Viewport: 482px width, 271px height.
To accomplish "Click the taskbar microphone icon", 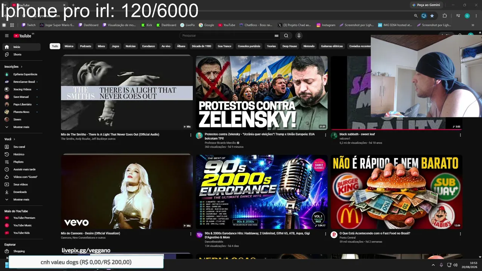I will 441,265.
